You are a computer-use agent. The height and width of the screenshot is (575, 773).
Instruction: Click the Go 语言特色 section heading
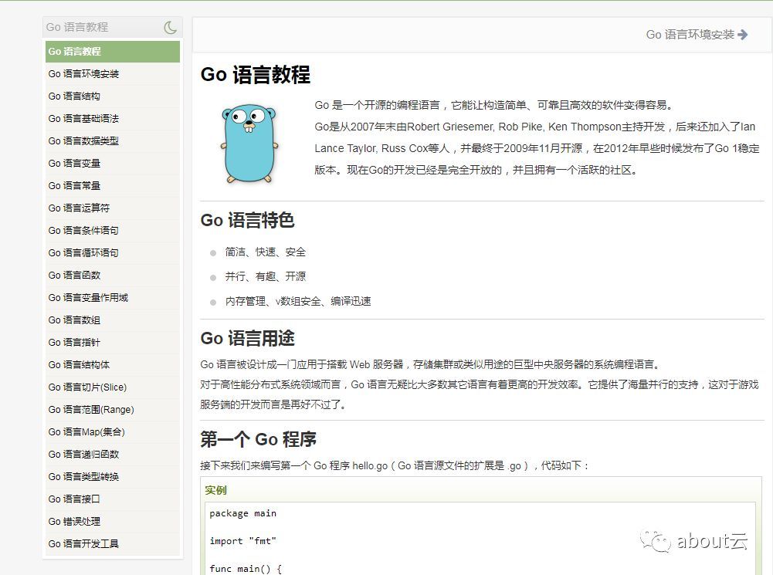click(247, 220)
